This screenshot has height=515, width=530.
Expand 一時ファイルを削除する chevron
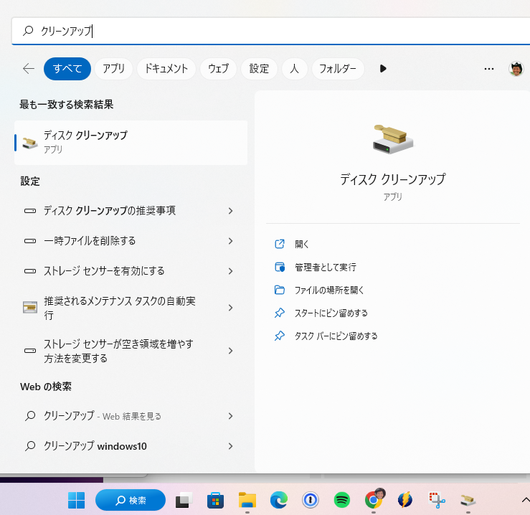pos(230,241)
